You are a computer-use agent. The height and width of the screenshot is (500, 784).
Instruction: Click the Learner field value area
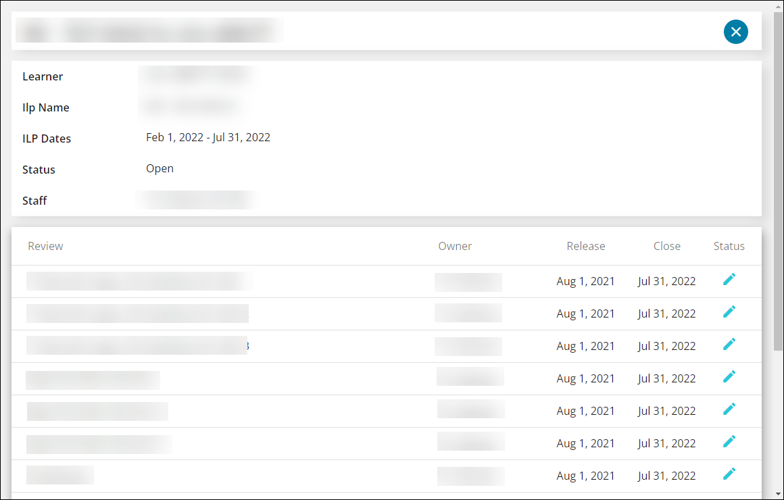coord(196,74)
